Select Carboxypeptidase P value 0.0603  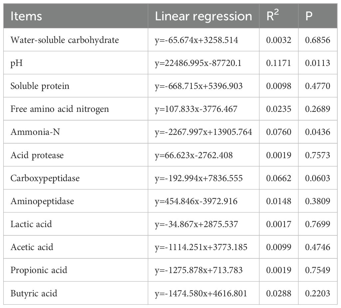(x=317, y=178)
